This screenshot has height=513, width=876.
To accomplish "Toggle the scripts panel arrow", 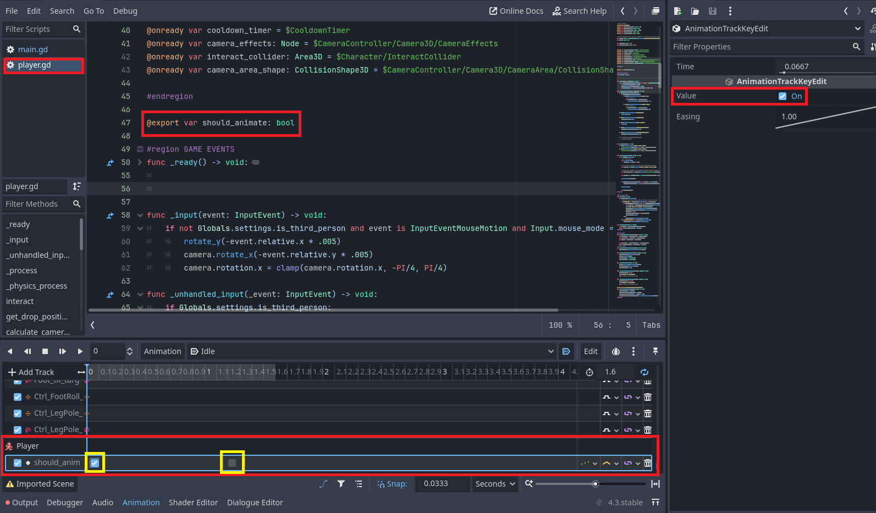I will coord(92,325).
